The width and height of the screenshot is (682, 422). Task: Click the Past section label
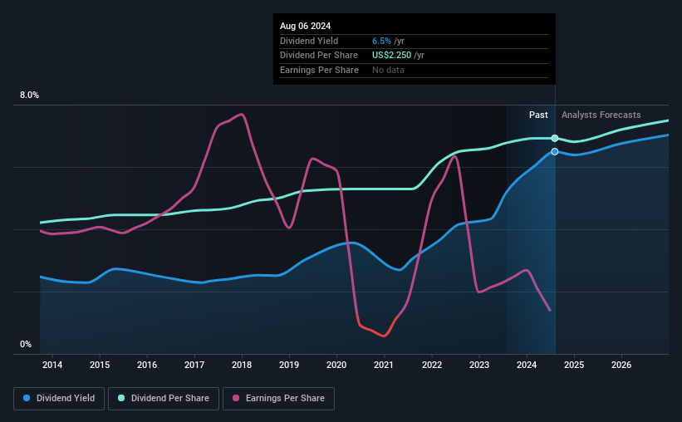(x=538, y=115)
